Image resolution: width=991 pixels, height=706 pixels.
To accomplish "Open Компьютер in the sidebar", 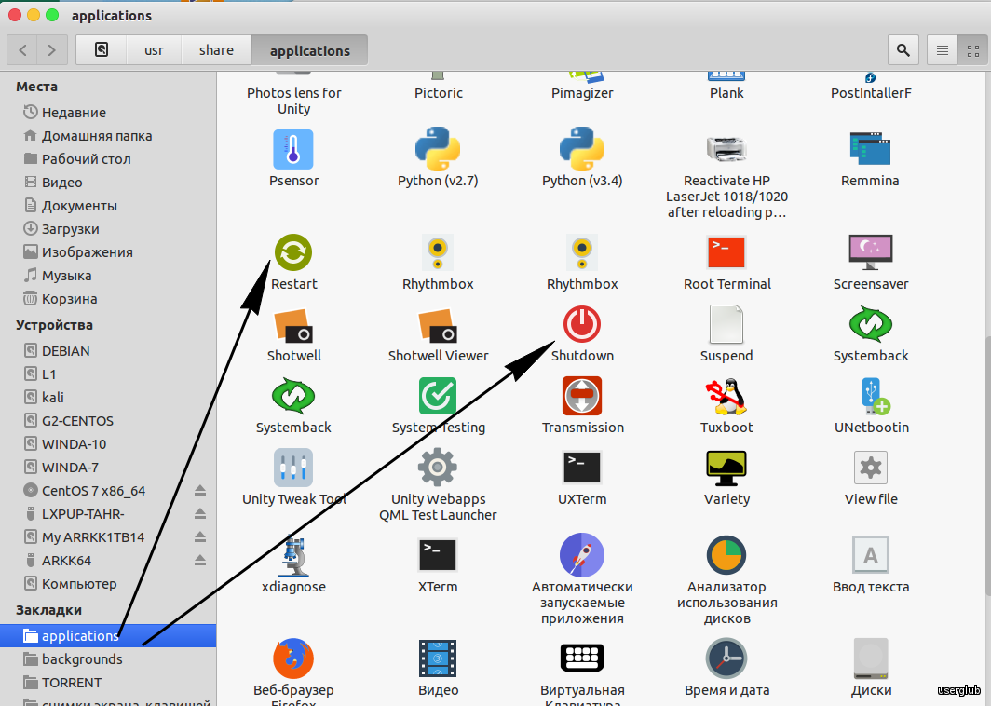I will point(108,584).
